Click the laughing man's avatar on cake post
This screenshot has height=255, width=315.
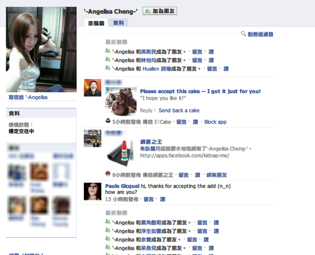coord(92,88)
